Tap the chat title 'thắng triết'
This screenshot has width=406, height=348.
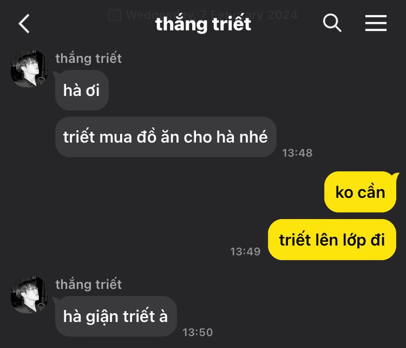tap(203, 24)
